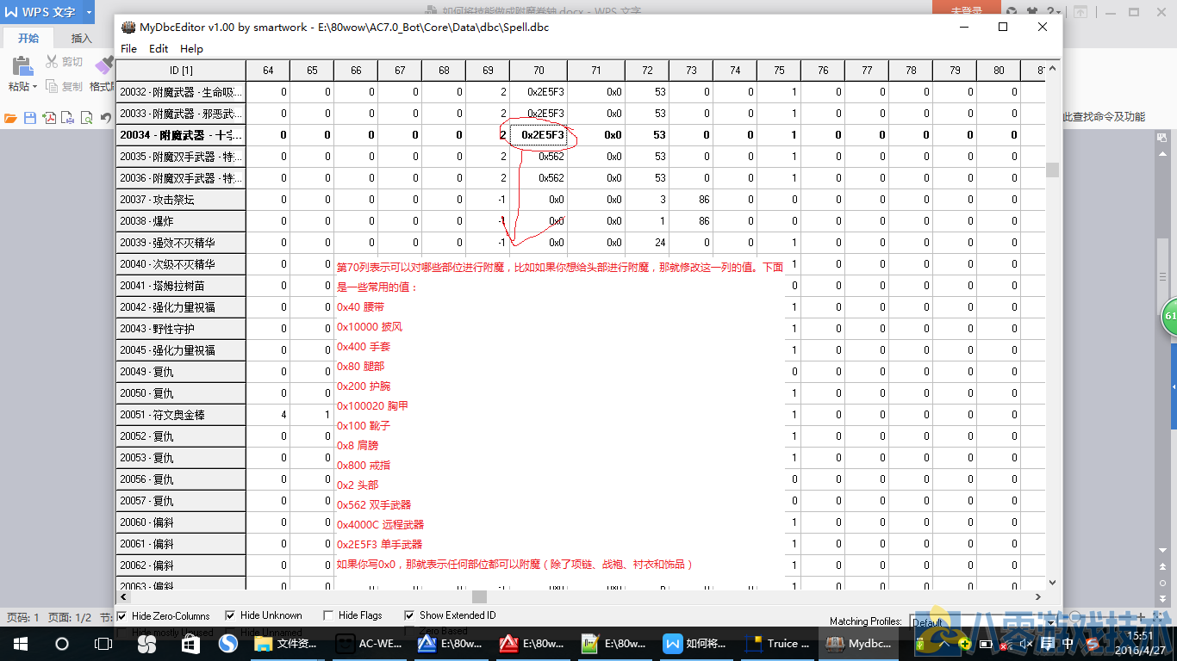The height and width of the screenshot is (661, 1177).
Task: Toggle the Hide Zero-Columns checkbox
Action: click(x=121, y=615)
